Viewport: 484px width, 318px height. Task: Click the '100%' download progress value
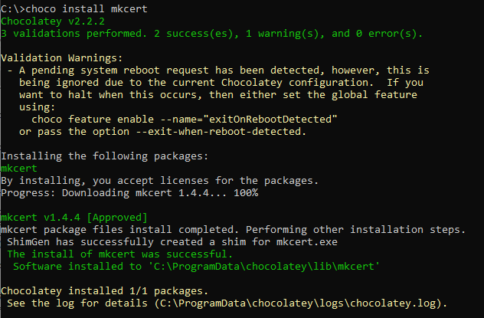point(246,192)
